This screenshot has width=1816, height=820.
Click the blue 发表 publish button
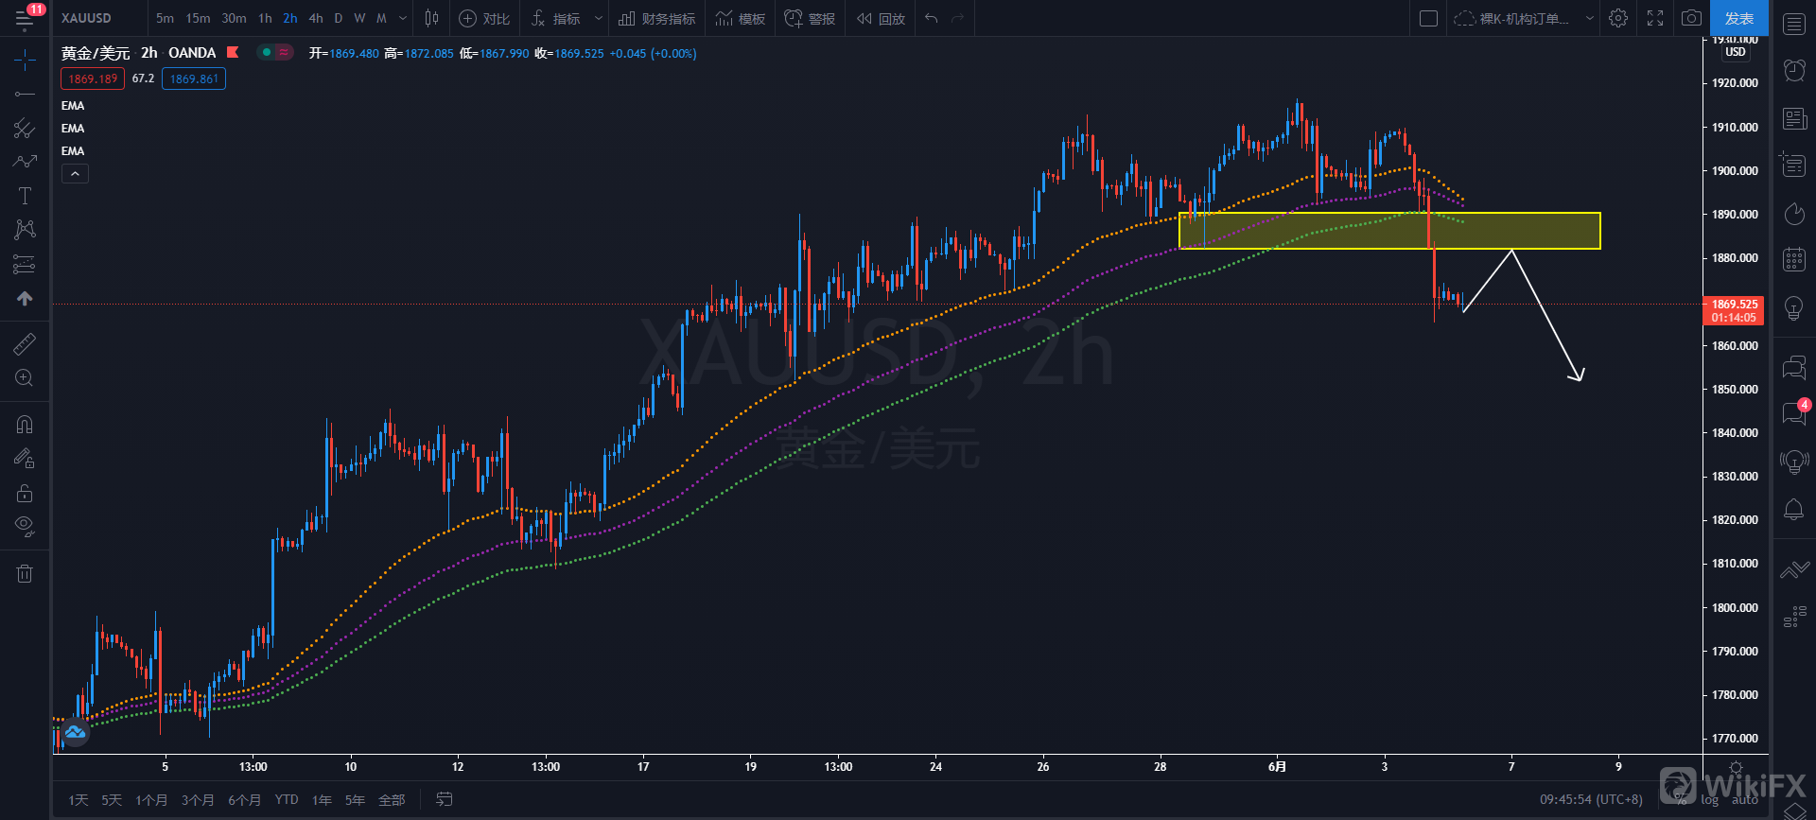click(x=1738, y=18)
